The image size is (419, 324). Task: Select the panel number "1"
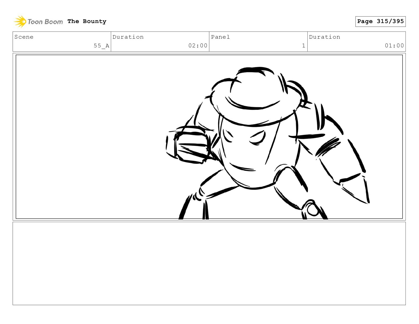(x=304, y=46)
